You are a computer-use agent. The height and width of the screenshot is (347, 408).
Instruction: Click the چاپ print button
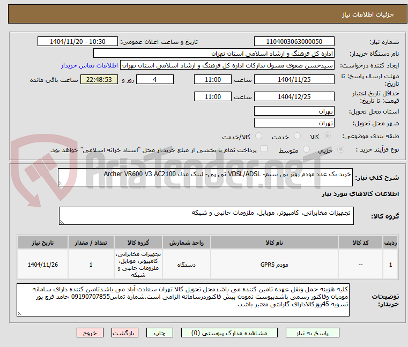coord(160,333)
